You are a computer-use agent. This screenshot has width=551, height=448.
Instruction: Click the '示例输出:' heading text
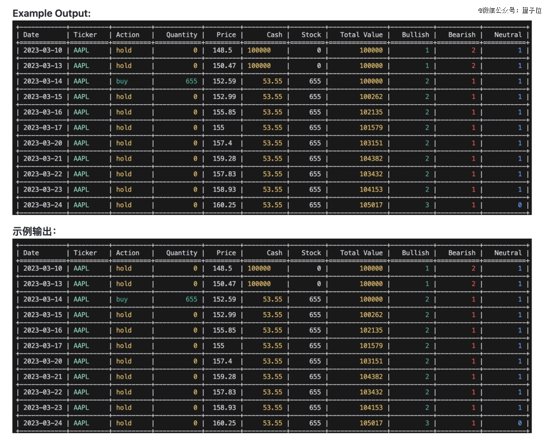(34, 231)
